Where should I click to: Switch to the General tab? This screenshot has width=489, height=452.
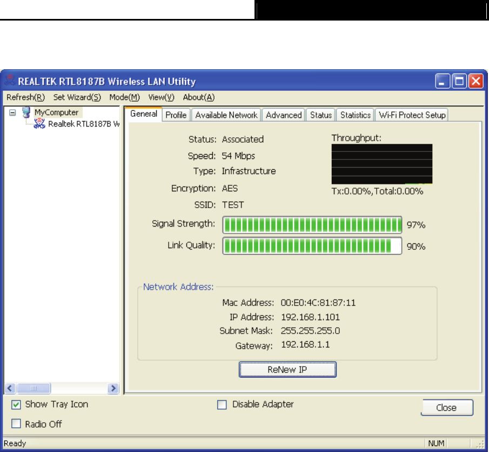[143, 114]
